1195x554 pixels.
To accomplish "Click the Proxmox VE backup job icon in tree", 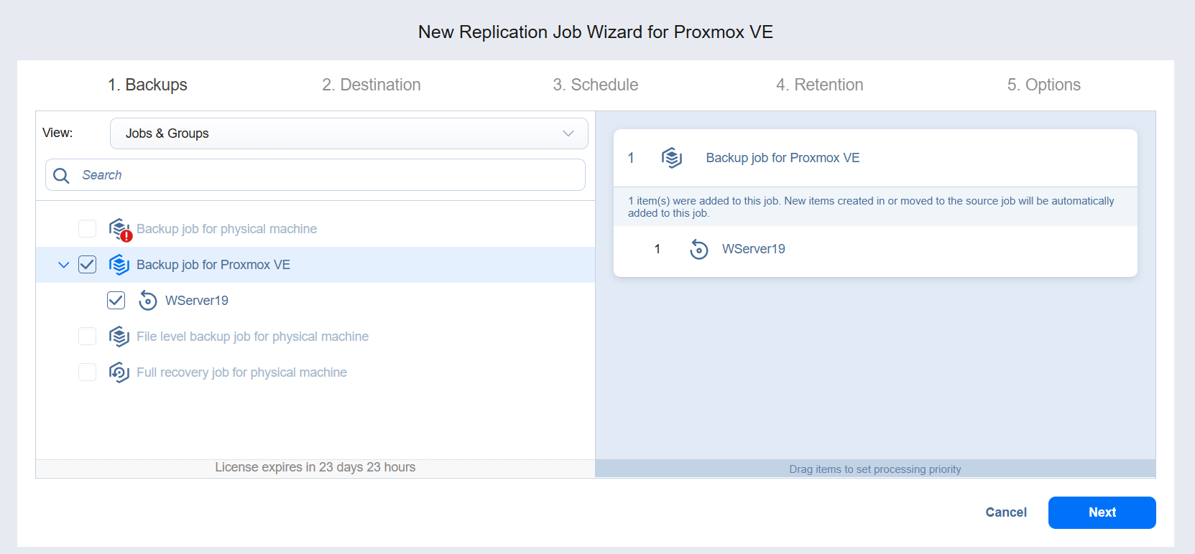I will click(119, 265).
